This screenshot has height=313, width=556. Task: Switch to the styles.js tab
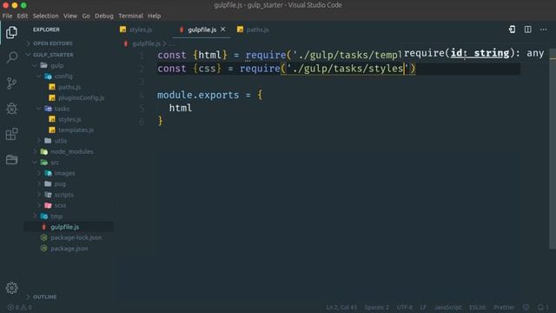(x=136, y=30)
